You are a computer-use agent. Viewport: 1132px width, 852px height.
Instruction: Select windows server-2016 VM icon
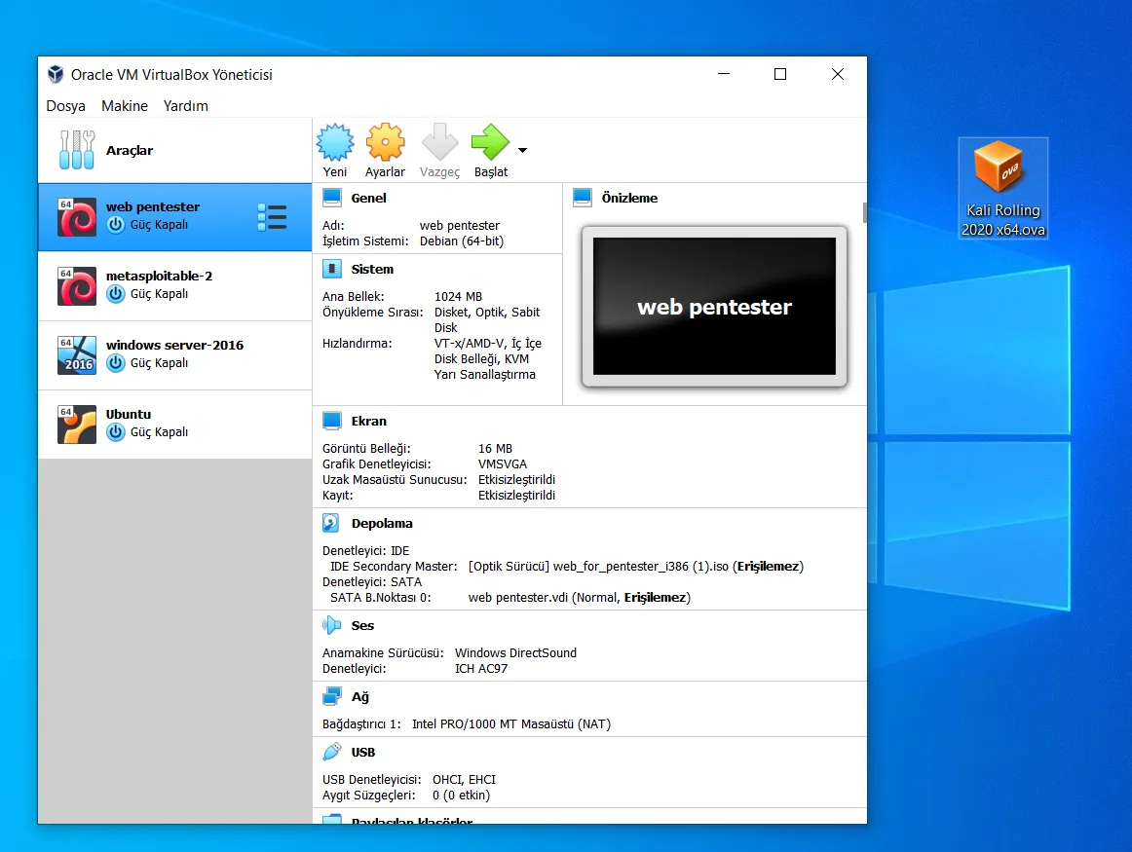pos(77,355)
